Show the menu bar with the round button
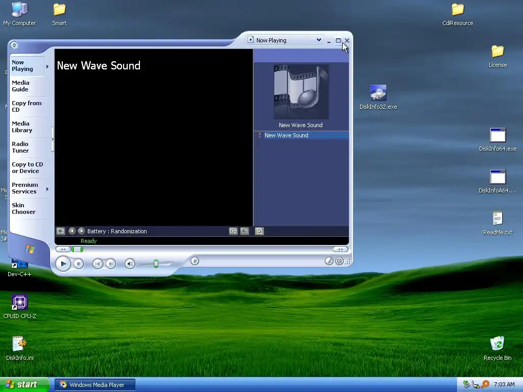This screenshot has width=523, height=392. click(14, 45)
